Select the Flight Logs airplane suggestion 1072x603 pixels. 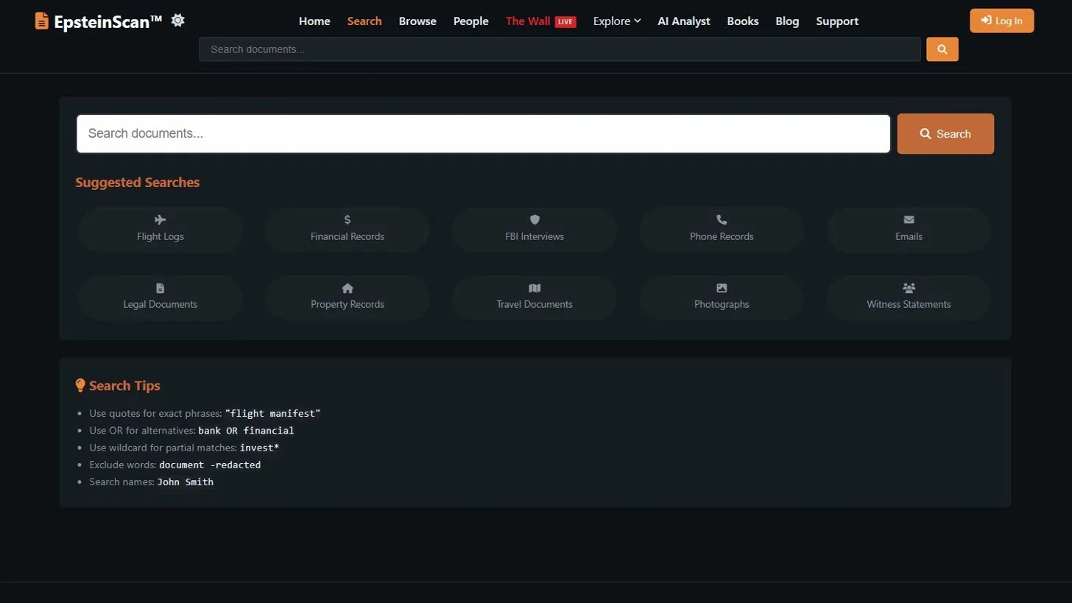(161, 230)
